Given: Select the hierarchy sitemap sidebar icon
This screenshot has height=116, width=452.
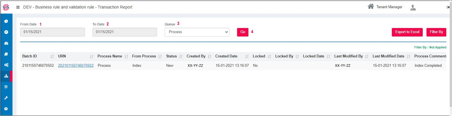Looking at the screenshot, I should (6, 76).
